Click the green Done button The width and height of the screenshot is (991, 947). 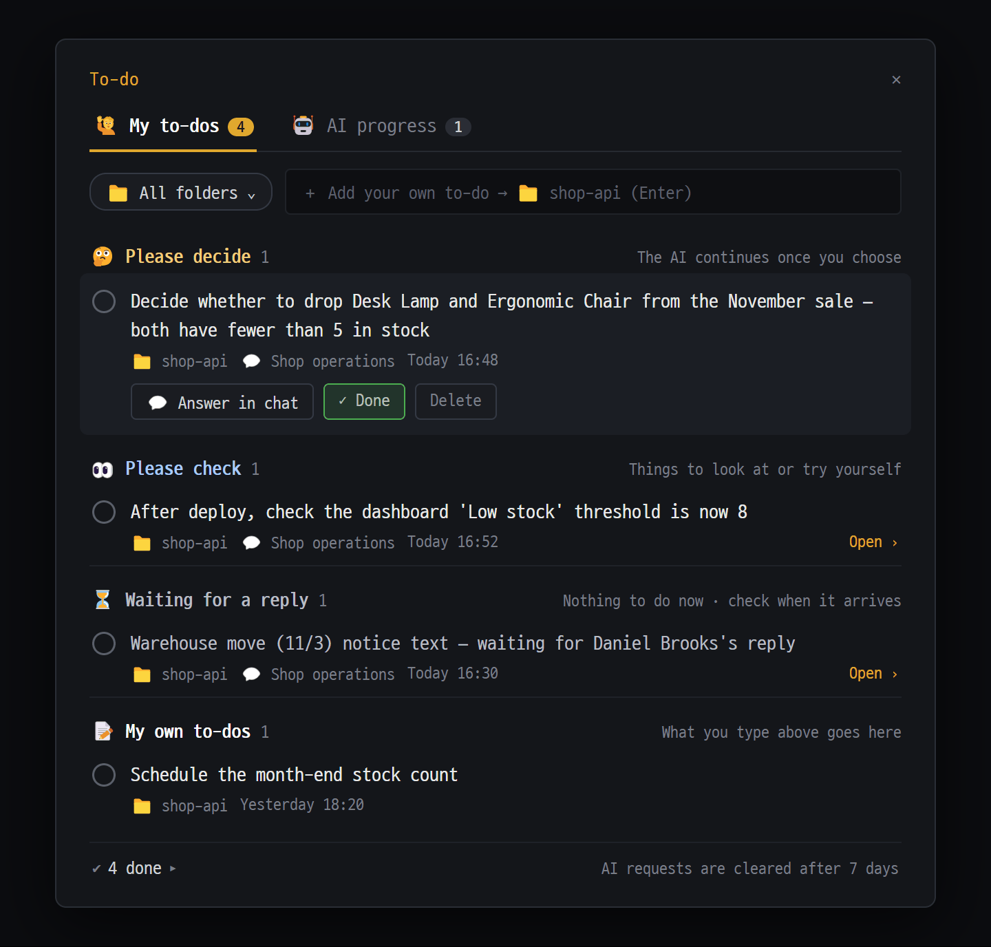click(x=364, y=401)
